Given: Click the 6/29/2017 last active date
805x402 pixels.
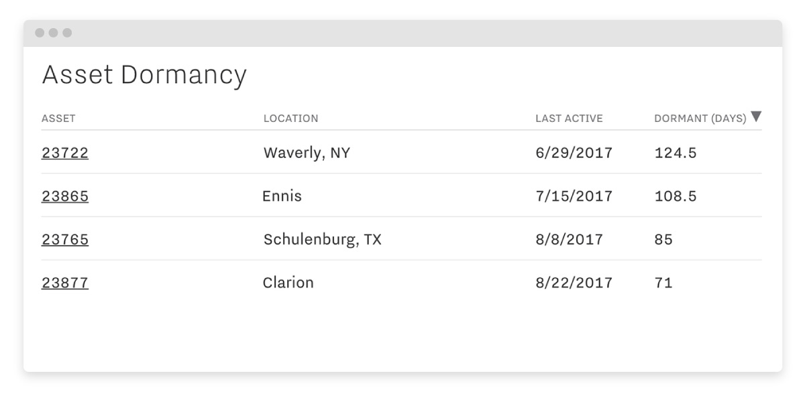Looking at the screenshot, I should click(x=574, y=153).
